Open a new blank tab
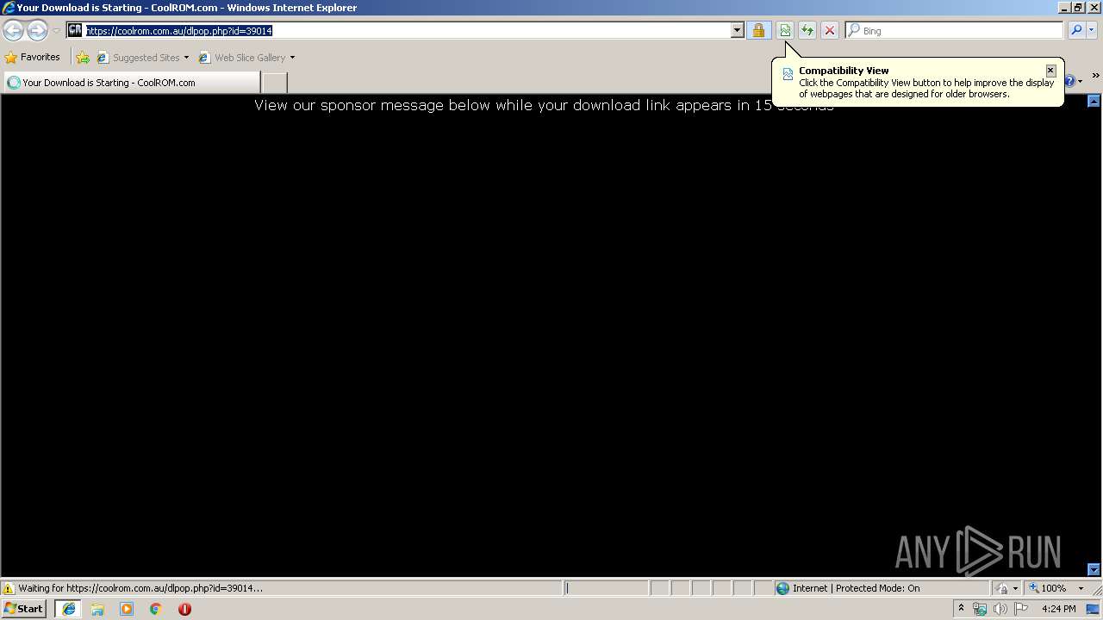Screen dimensions: 1103x620 pos(274,83)
